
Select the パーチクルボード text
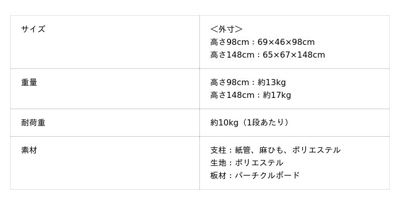coord(267,176)
